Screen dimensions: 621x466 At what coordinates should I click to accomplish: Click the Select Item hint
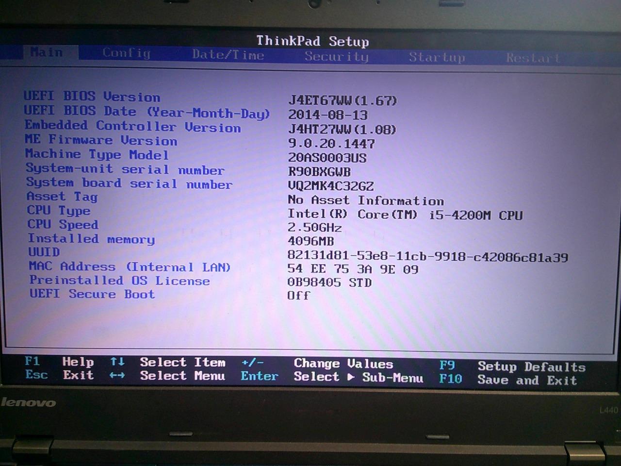pyautogui.click(x=182, y=362)
